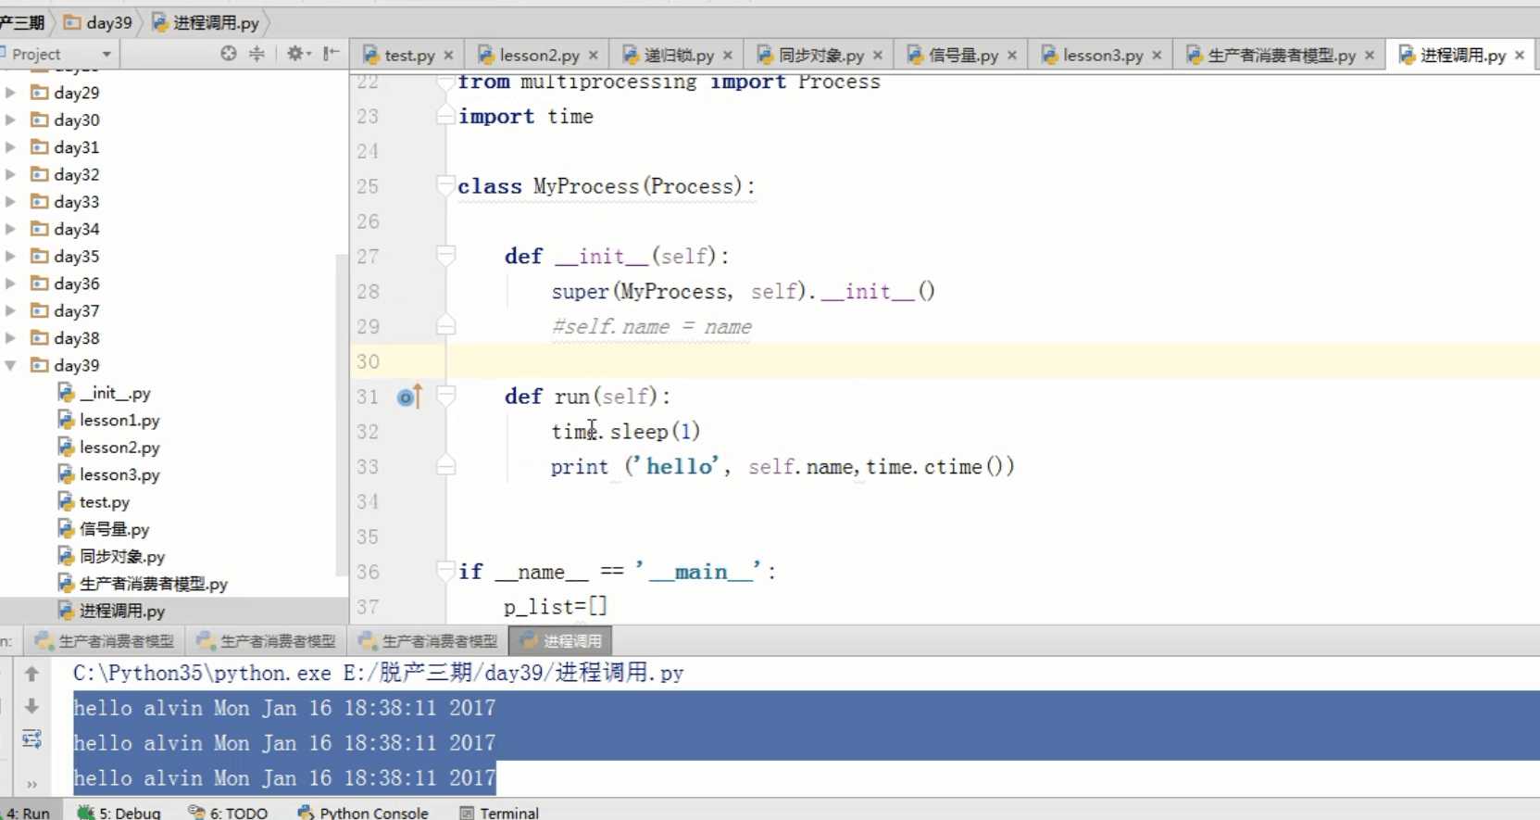
Task: Open Project panel settings gear
Action: point(297,54)
